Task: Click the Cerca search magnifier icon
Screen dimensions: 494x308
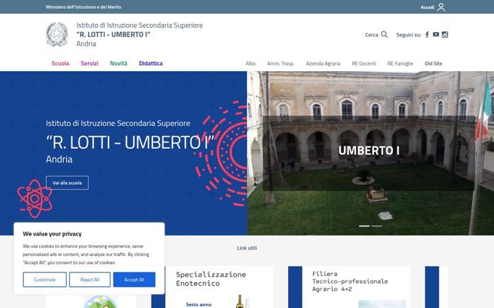Action: tap(384, 34)
